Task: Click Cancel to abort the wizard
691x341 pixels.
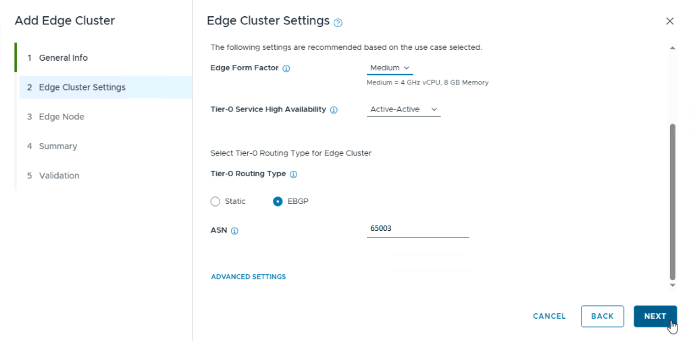Action: pos(549,316)
